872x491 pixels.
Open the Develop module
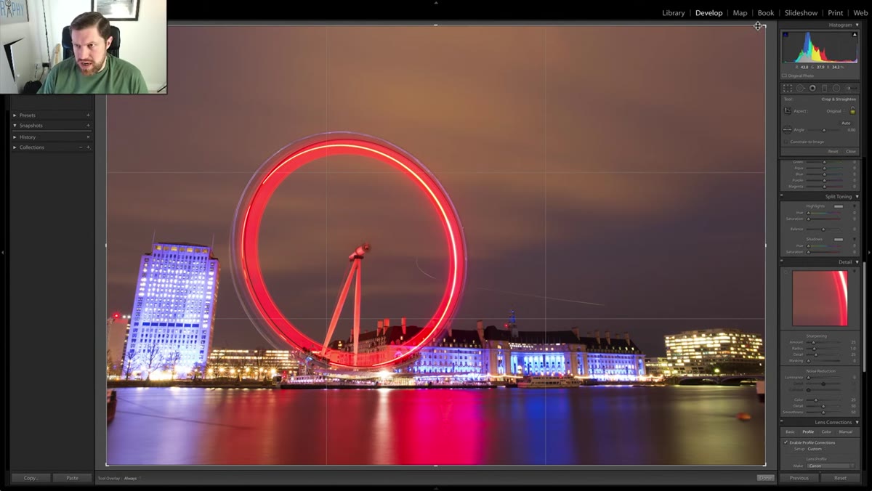click(708, 13)
